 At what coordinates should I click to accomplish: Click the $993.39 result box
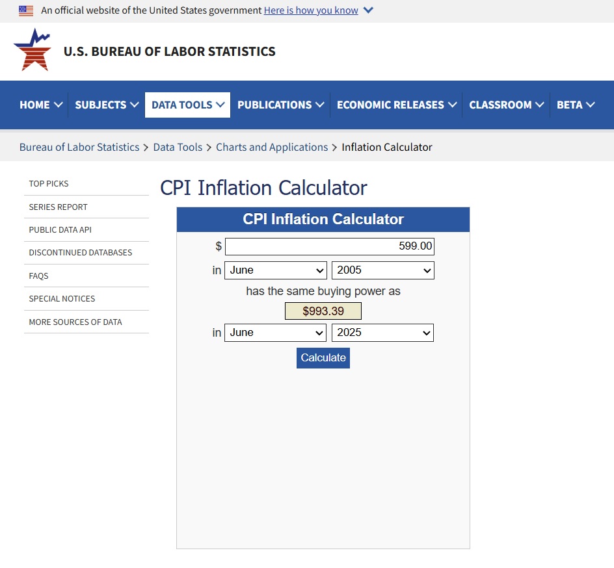pyautogui.click(x=323, y=311)
